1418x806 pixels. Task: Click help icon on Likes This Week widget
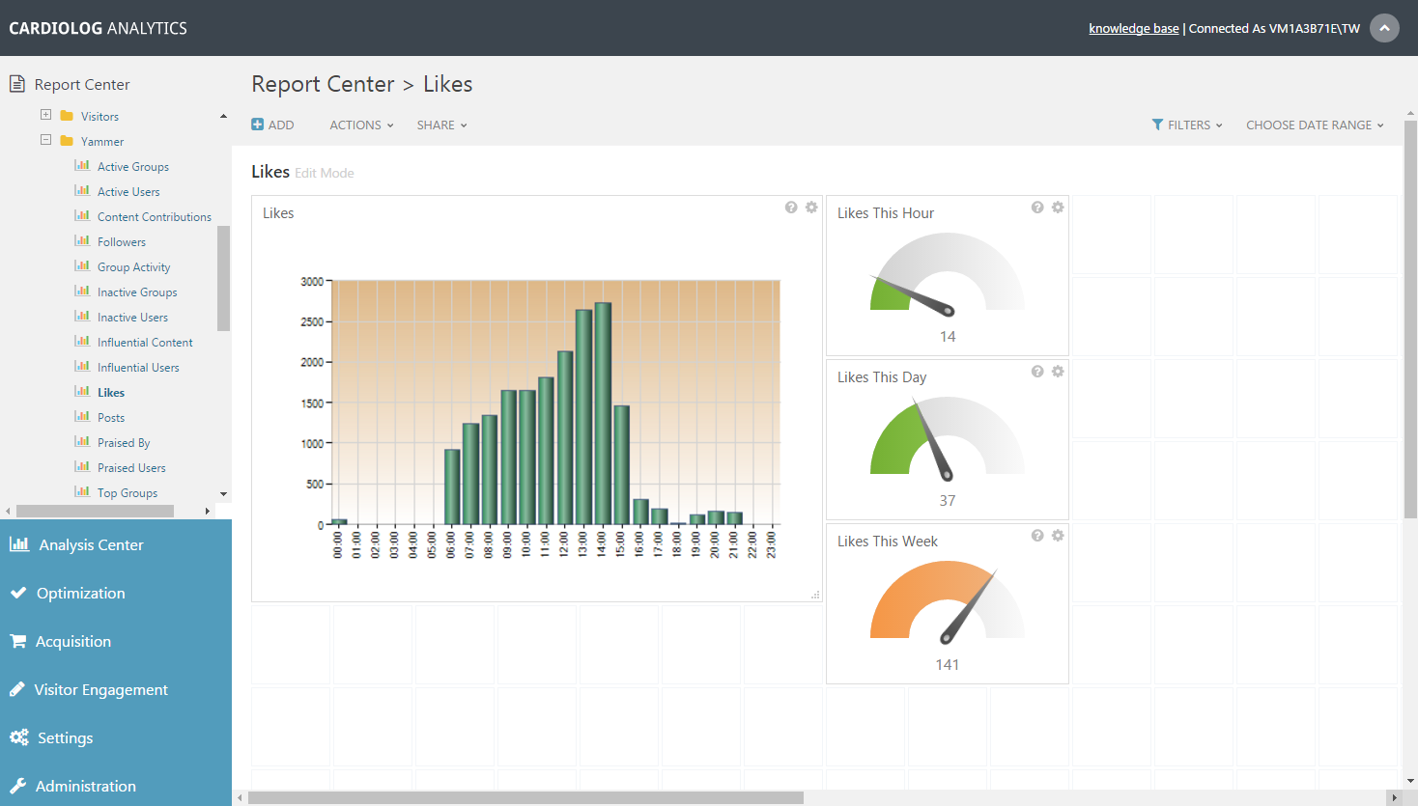point(1037,536)
